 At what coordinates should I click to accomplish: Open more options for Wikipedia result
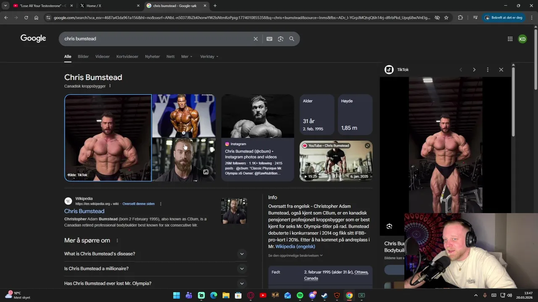pos(160,204)
